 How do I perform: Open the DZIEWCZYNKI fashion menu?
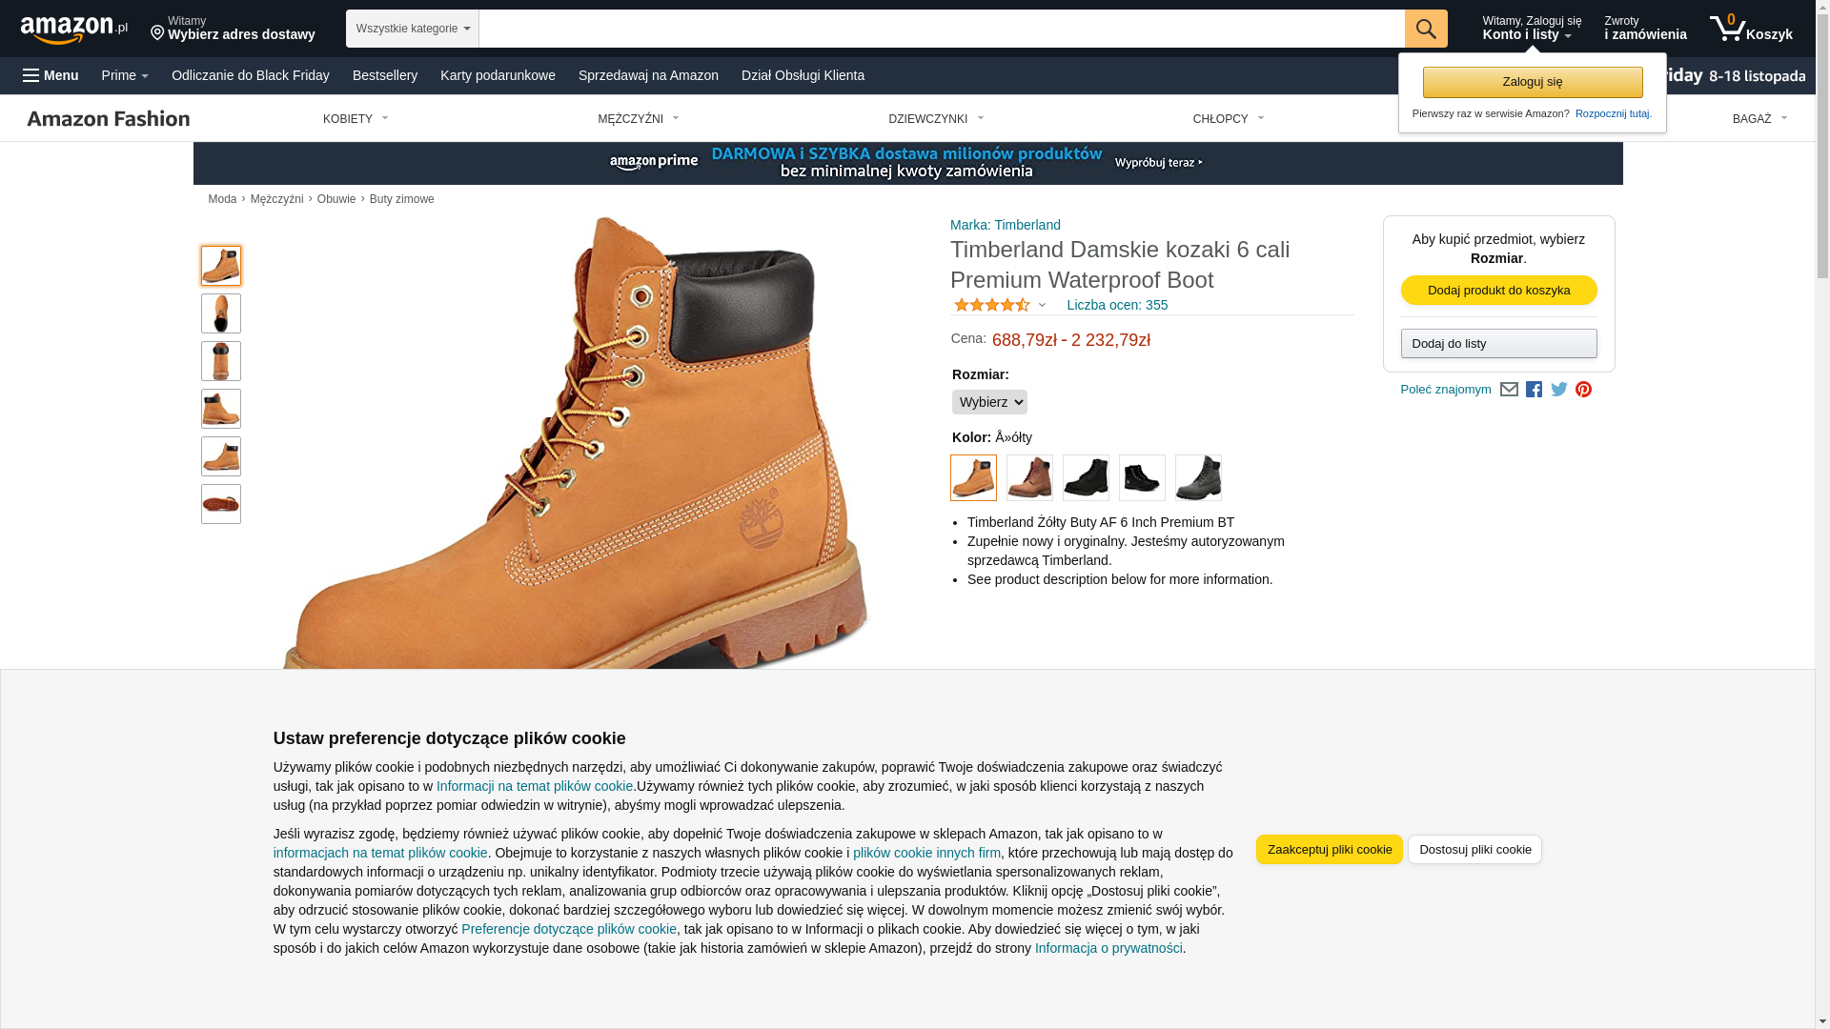(936, 119)
